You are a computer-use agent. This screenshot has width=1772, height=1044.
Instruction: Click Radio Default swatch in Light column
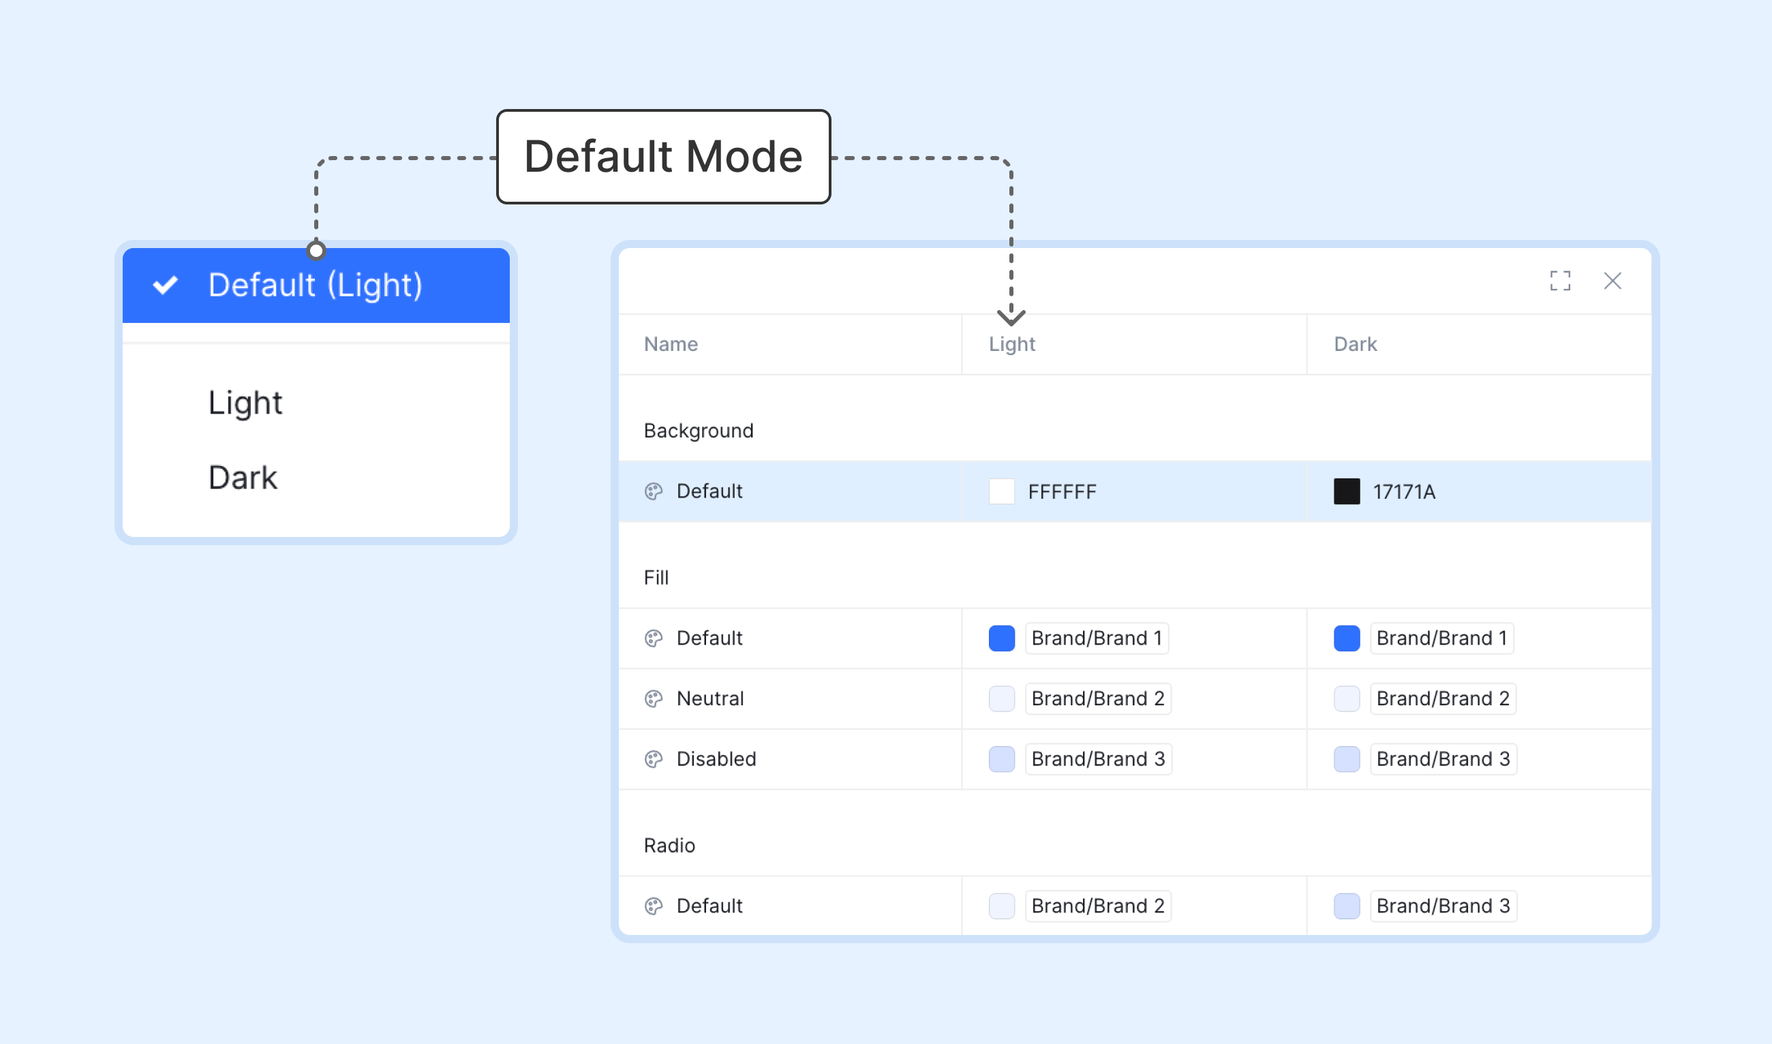(x=1001, y=906)
